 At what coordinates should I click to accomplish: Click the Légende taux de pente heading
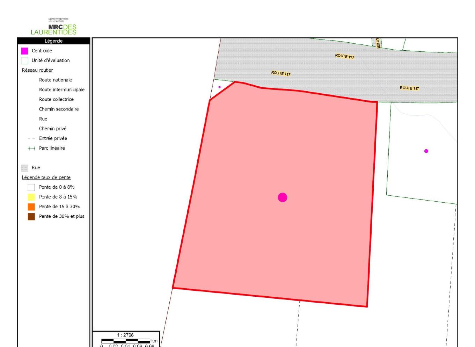pos(46,178)
